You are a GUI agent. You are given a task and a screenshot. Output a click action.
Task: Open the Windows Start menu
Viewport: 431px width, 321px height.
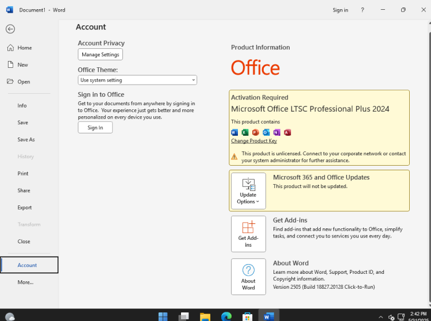(163, 316)
